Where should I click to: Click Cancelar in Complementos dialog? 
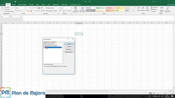(x=69, y=47)
